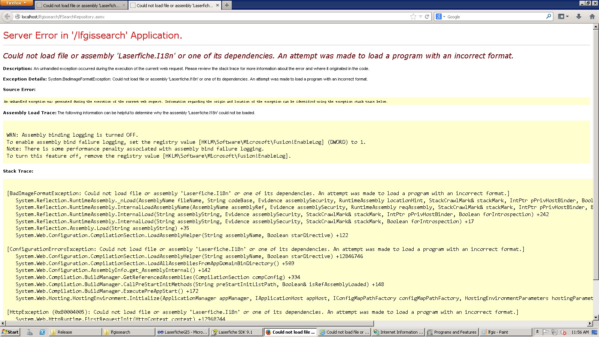The image size is (599, 337).
Task: Click the horizontal scrollbar at page bottom
Action: 187,324
